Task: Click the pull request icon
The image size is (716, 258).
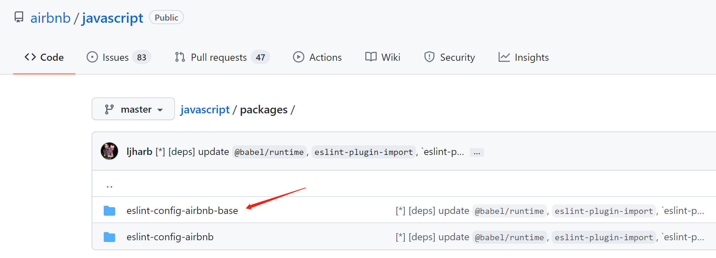Action: [180, 57]
